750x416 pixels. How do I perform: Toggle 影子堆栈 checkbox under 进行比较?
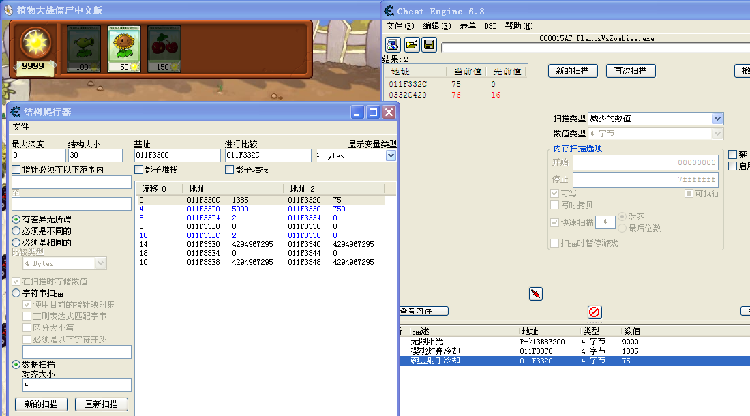pyautogui.click(x=230, y=170)
